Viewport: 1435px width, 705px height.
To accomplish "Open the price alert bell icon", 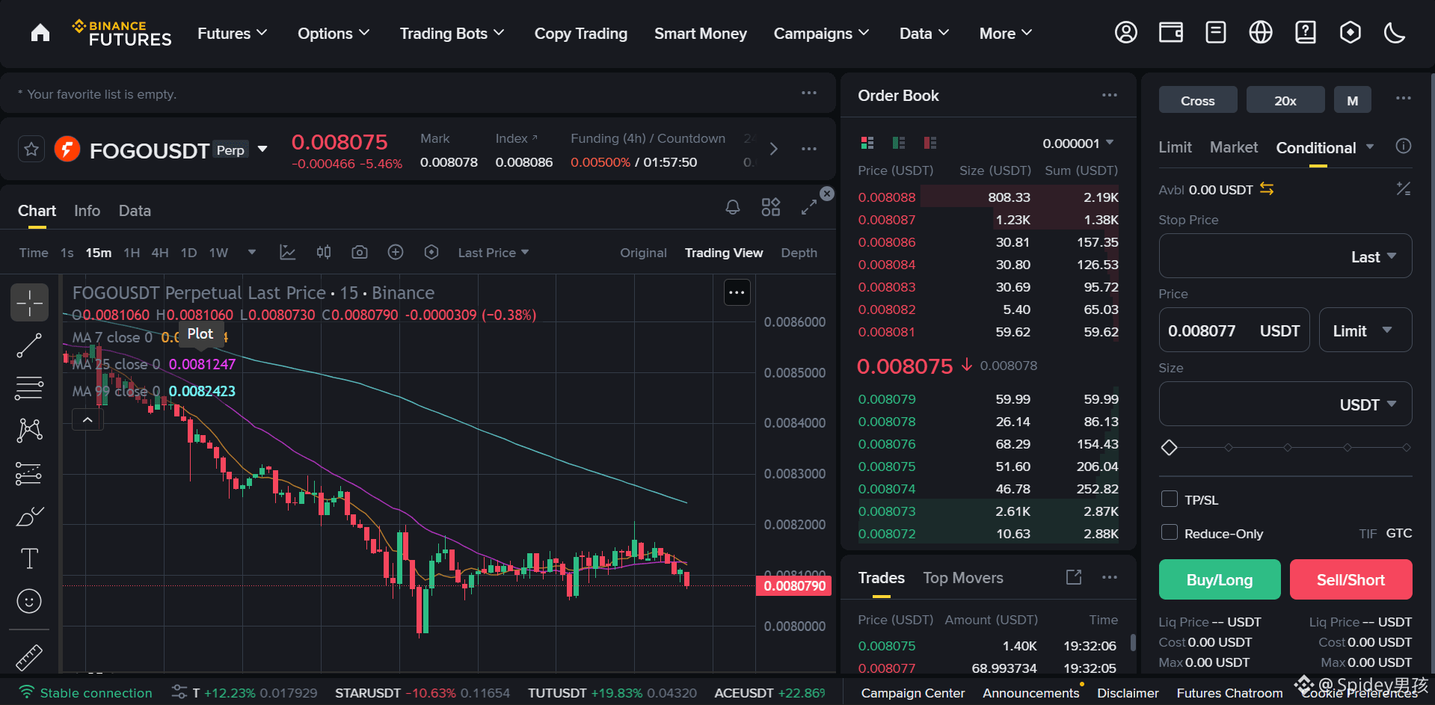I will click(x=733, y=207).
